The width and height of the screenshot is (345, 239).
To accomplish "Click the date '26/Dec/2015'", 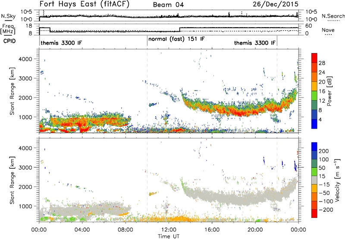I will click(276, 4).
